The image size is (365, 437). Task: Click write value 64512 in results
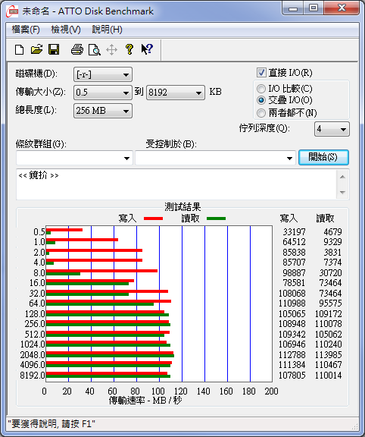coord(294,242)
